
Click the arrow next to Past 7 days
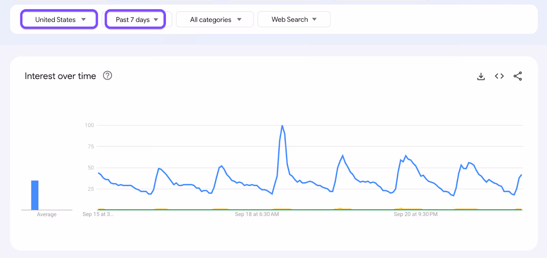(156, 19)
